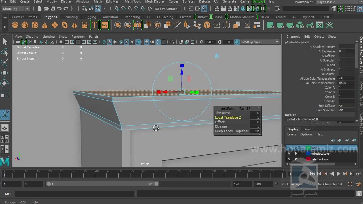Open the Mesh Tools menu
This screenshot has width=363, height=204.
133,2
